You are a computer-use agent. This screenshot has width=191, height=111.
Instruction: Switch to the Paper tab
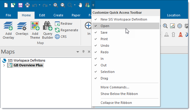pos(76,15)
